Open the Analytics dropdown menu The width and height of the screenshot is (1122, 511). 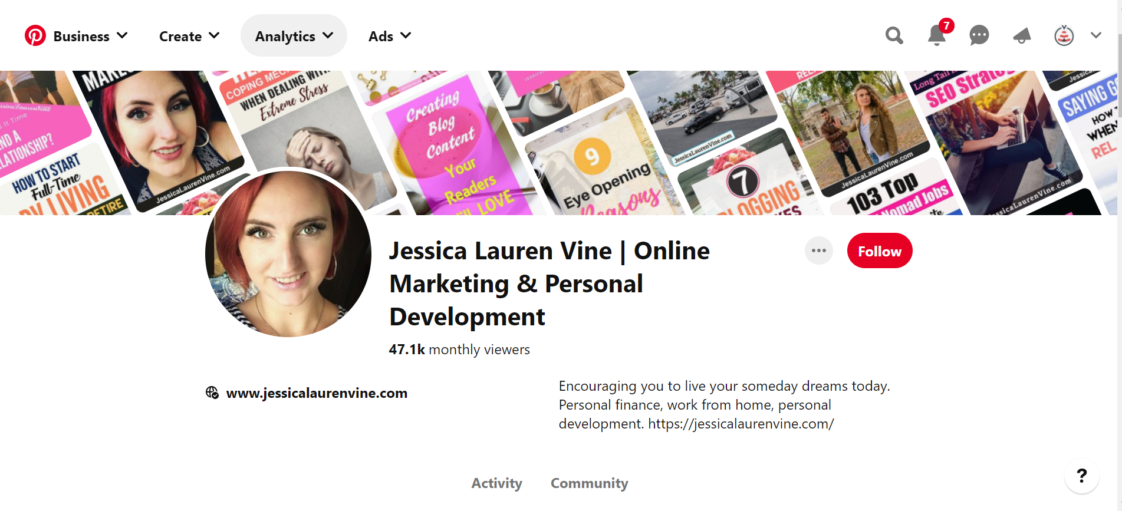294,37
